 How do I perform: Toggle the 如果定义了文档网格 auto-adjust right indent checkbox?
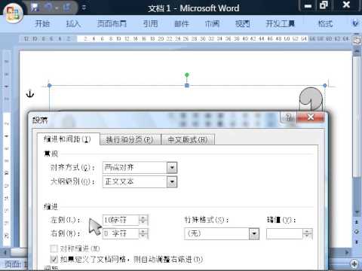click(54, 259)
